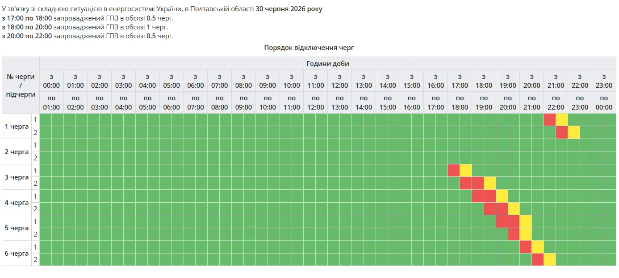Image resolution: width=619 pixels, height=278 pixels.
Task: Click subqueue number 1 of 1 черга
Action: pyautogui.click(x=36, y=120)
